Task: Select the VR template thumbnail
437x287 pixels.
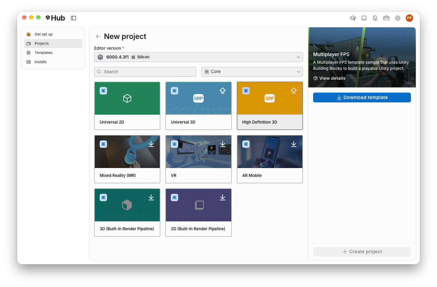Action: coord(198,152)
